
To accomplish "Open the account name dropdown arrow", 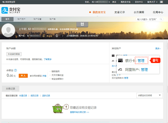I will [x=109, y=2].
